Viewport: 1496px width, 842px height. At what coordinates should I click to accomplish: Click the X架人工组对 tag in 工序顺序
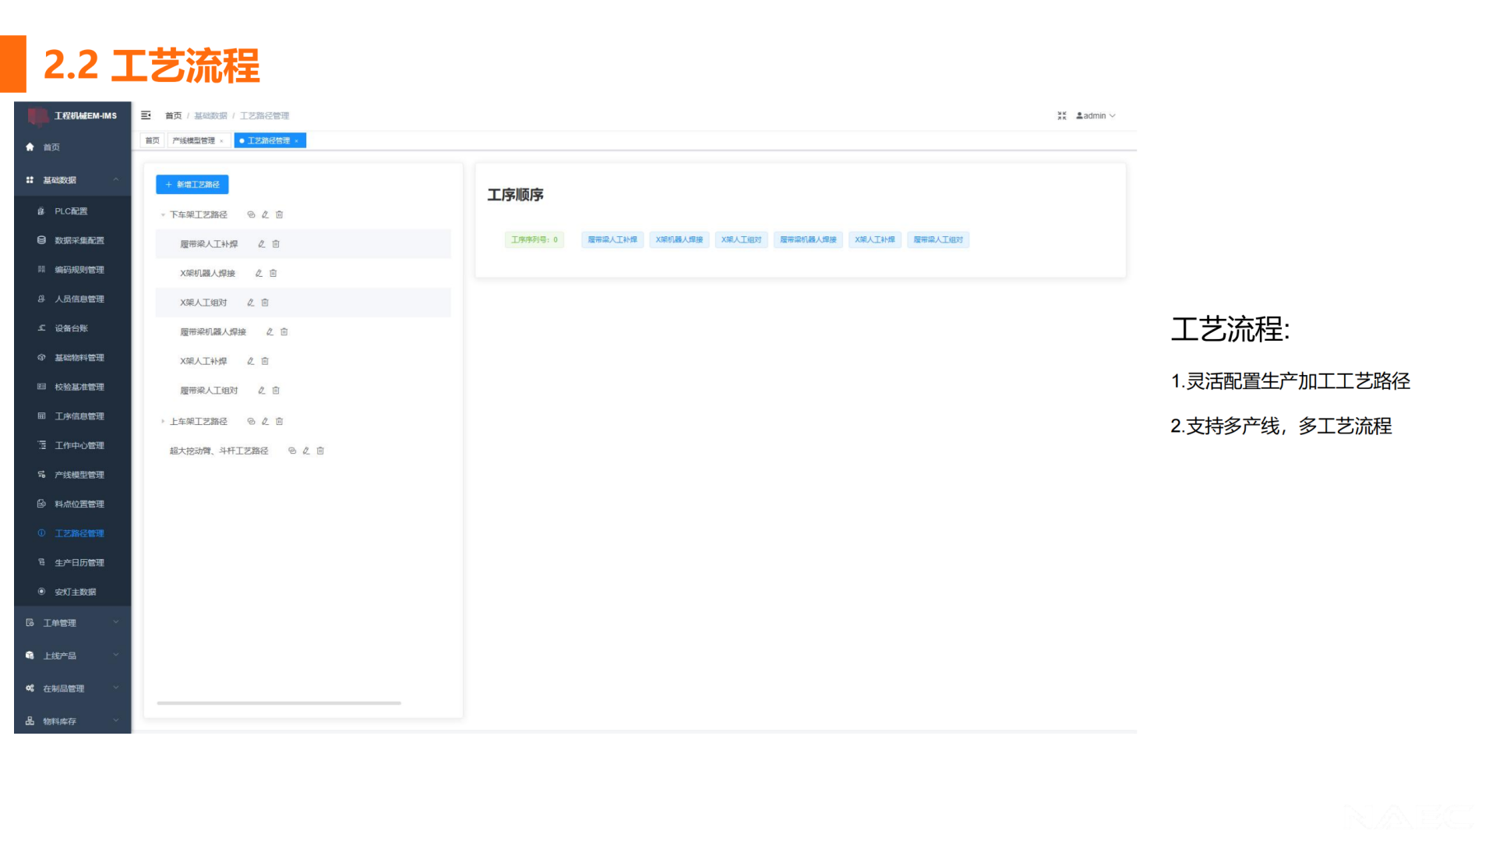click(x=741, y=239)
